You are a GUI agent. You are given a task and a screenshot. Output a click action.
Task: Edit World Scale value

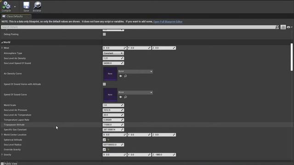pos(113,105)
